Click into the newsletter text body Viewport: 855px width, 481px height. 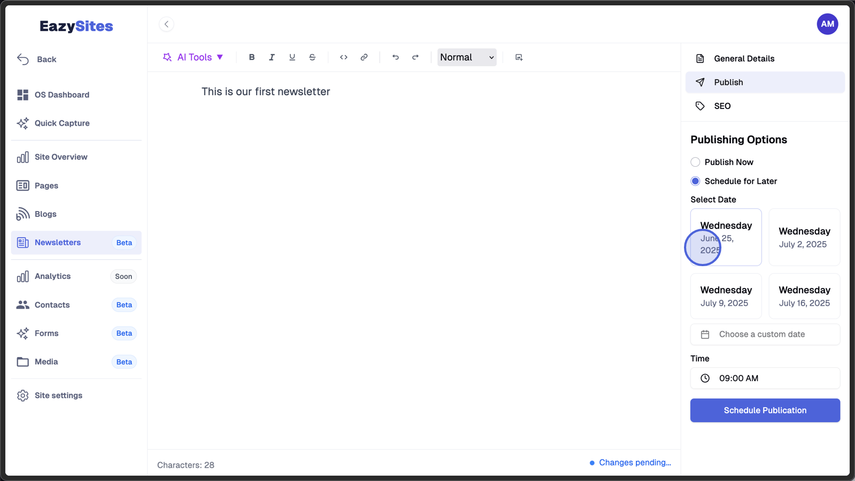tap(266, 92)
